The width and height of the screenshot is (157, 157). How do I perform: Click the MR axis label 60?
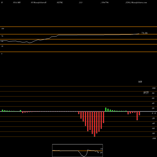coord(153,98)
